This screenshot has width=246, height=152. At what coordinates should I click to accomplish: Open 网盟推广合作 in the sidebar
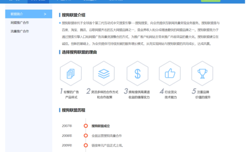click(x=20, y=22)
